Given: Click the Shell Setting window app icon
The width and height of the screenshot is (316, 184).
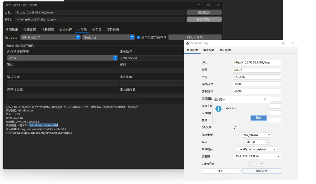Looking at the screenshot, I should click(x=188, y=43).
